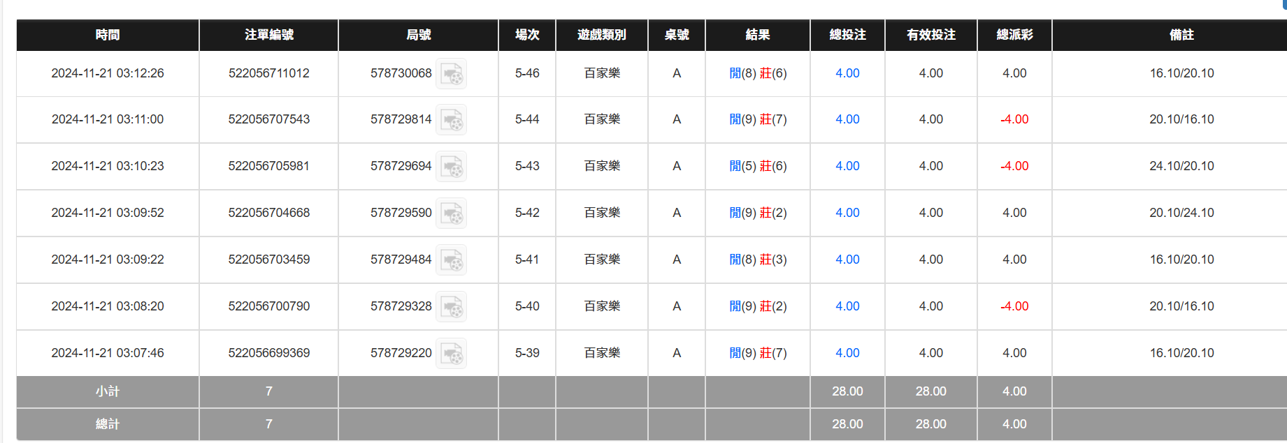Click result 閒(5) 莊(6) in 5-43 row

click(x=758, y=166)
